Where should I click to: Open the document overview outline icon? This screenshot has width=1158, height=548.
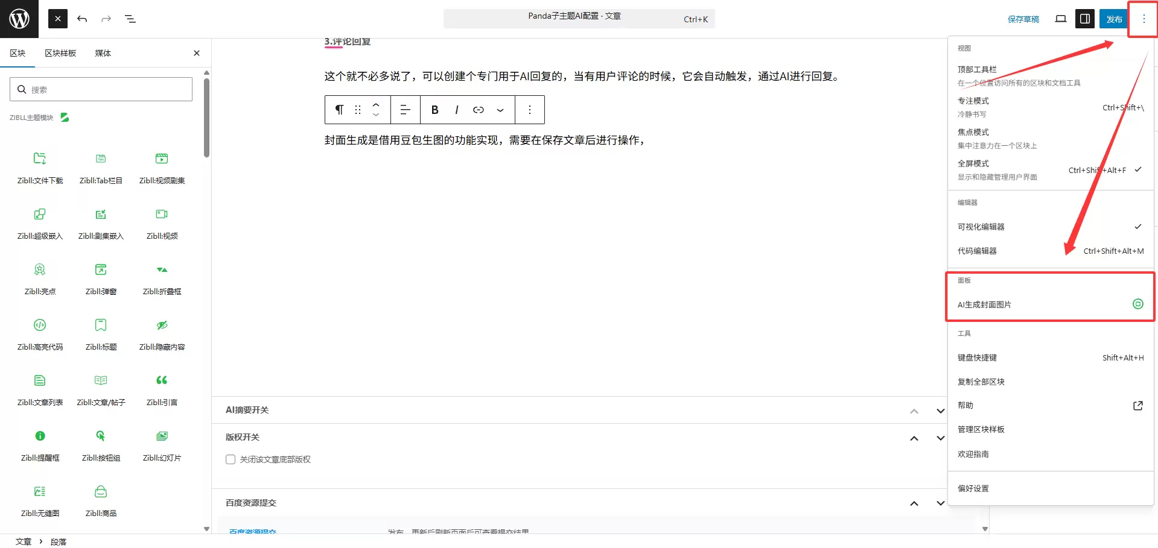click(130, 19)
